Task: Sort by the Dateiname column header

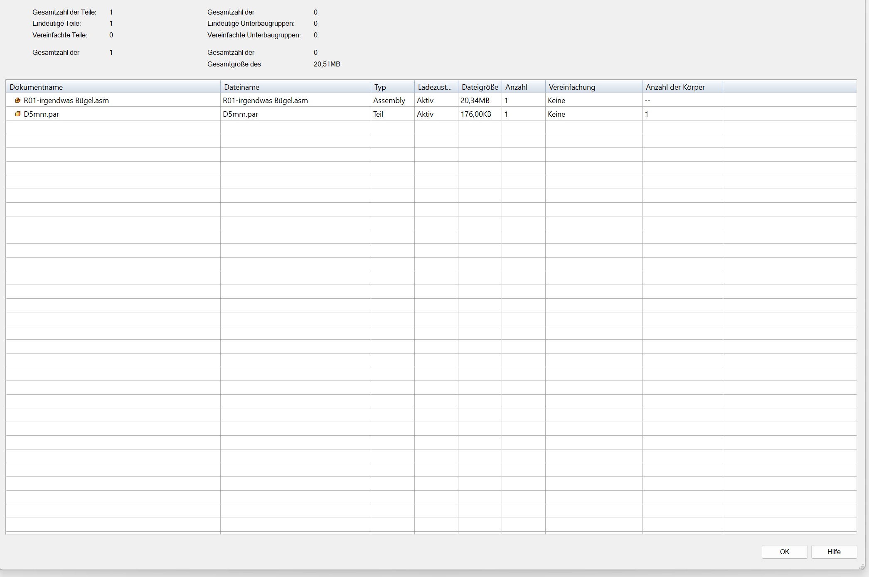Action: 295,87
